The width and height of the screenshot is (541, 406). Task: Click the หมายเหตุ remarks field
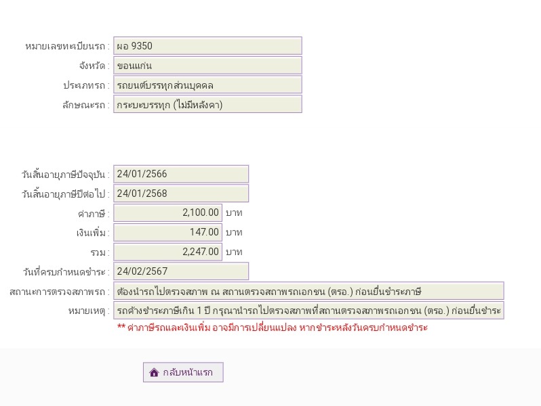[x=308, y=311]
